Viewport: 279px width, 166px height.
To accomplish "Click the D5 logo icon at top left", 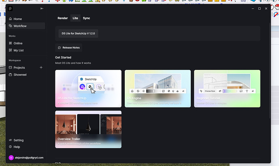I will [10, 9].
